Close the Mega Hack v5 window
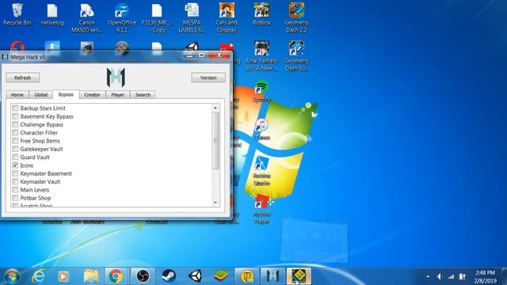This screenshot has height=285, width=507. (219, 55)
